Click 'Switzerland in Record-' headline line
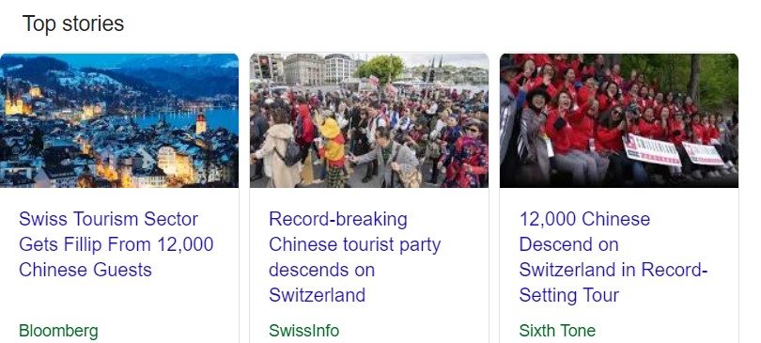 tap(613, 270)
